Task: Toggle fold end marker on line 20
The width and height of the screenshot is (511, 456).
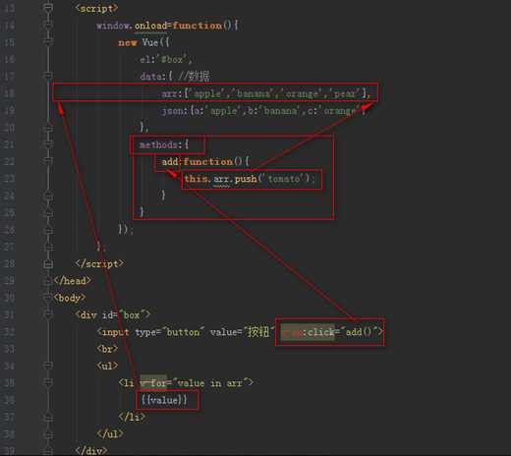Action: pos(48,127)
